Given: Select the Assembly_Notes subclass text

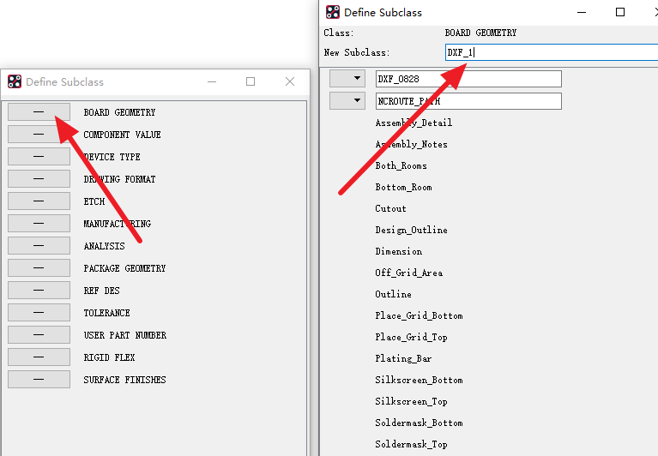Looking at the screenshot, I should coord(412,144).
